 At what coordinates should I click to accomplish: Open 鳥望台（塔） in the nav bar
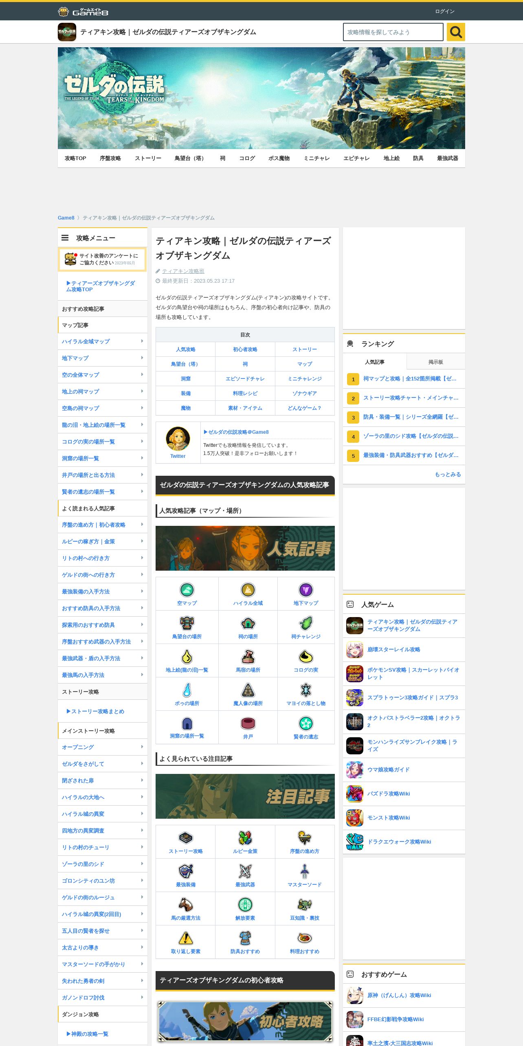[x=191, y=158]
